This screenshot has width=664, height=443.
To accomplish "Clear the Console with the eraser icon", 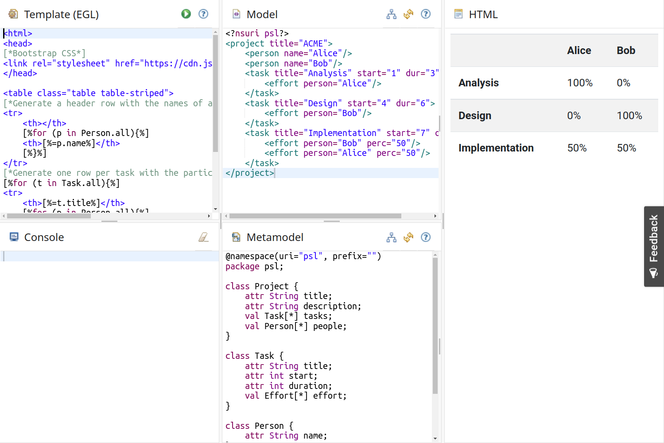I will tap(203, 237).
